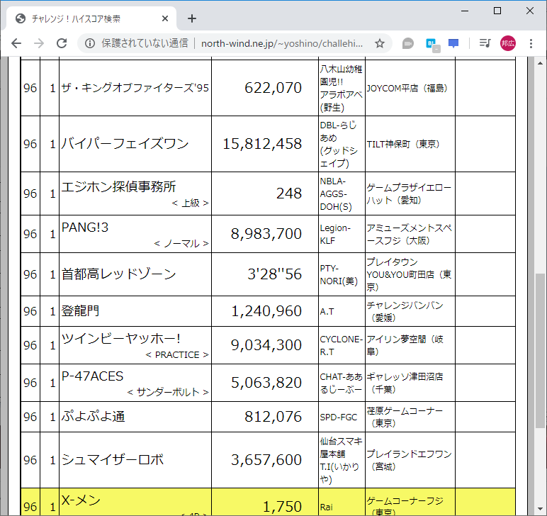The image size is (547, 516).
Task: Bookmark this page with the star
Action: tap(380, 43)
